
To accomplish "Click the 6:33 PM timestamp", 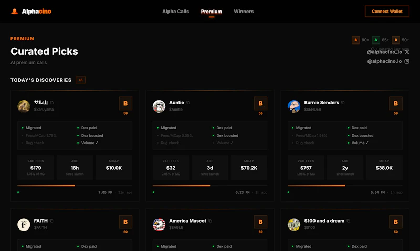I will (243, 192).
